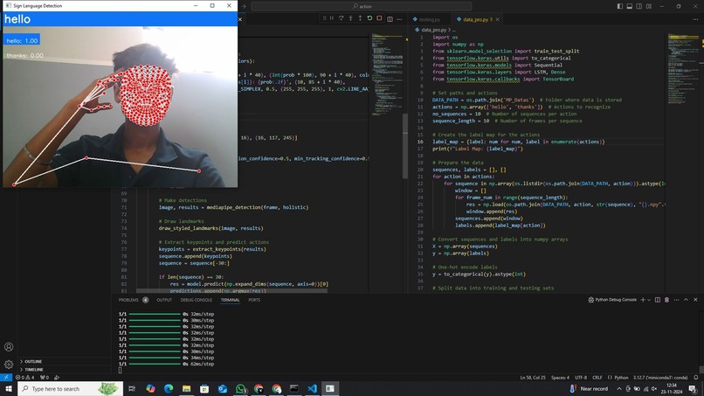Select the Python interpreter 3.12.7 miniconda3
Viewport: 704px width, 396px height.
coord(660,378)
